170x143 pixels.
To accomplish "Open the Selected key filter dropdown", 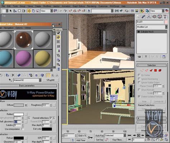I will (125, 135).
